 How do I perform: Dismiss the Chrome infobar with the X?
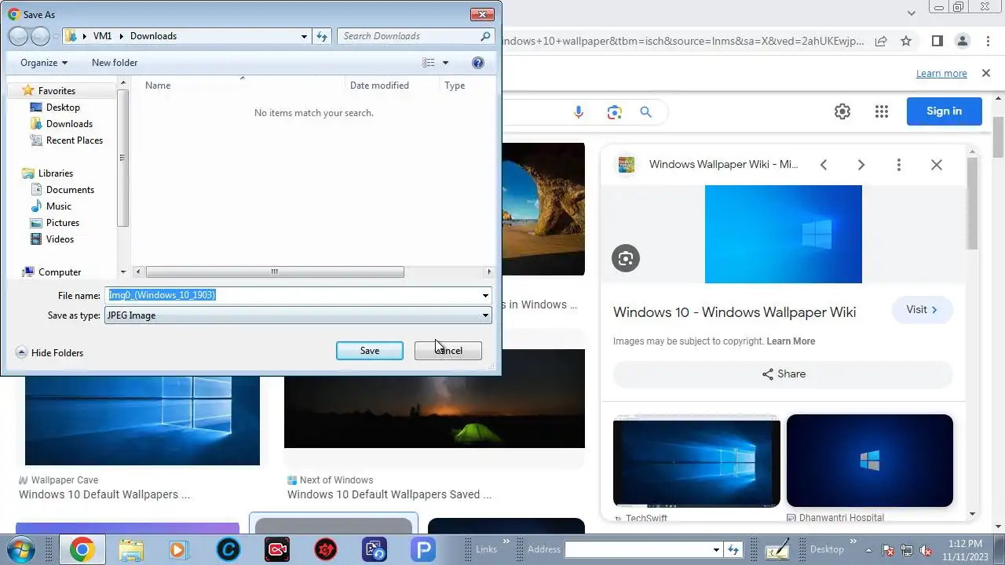[986, 73]
